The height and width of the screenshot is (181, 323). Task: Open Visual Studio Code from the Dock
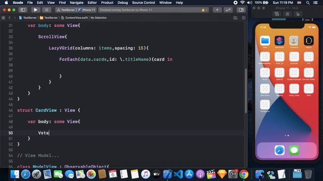pyautogui.click(x=178, y=174)
